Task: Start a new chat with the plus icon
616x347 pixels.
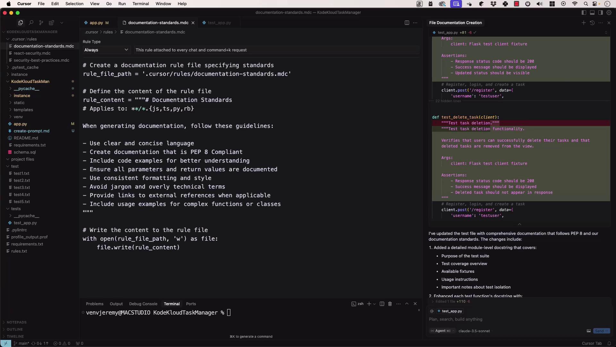Action: (584, 23)
